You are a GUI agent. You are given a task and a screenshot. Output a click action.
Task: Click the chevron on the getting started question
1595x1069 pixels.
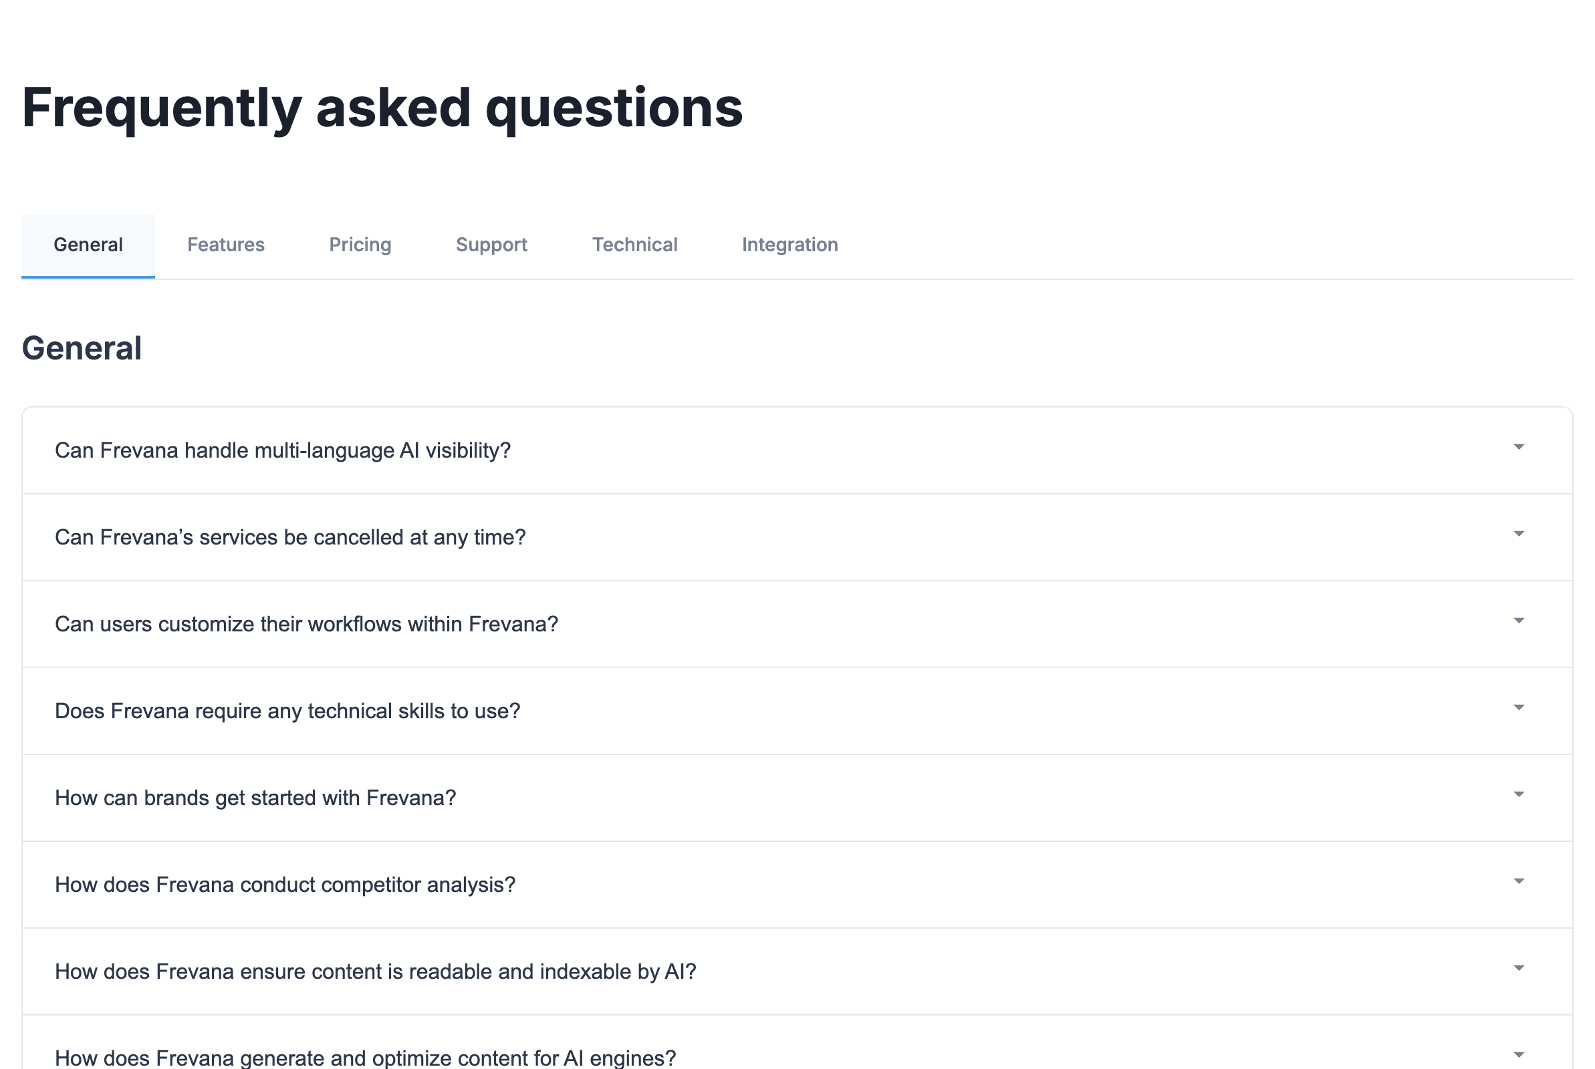click(x=1519, y=794)
